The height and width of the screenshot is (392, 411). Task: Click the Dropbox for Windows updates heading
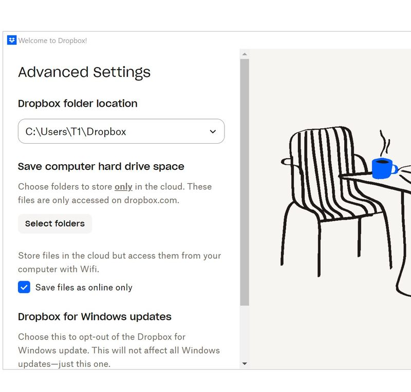[95, 317]
